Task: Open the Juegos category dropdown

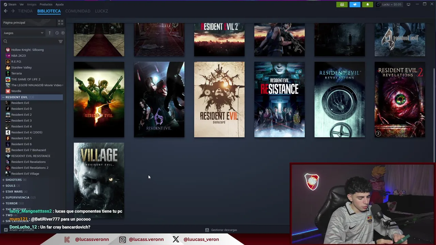Action: point(23,33)
